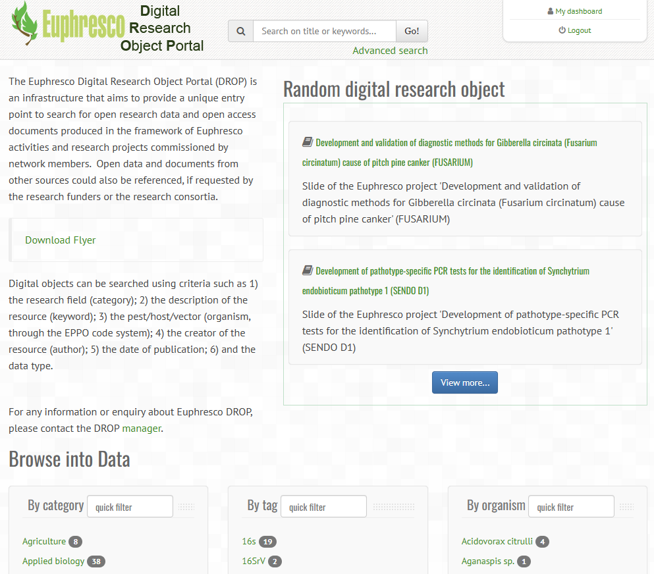Viewport: 654px width, 574px height.
Task: Click grip handle in By organism panel
Action: [626, 507]
